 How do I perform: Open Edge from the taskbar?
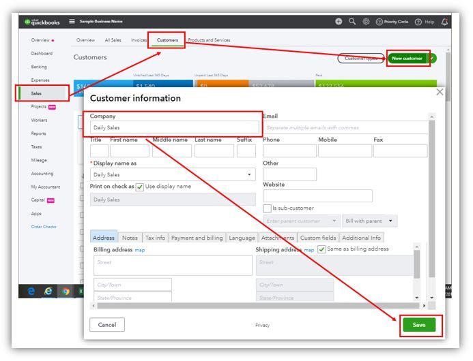coord(31,291)
